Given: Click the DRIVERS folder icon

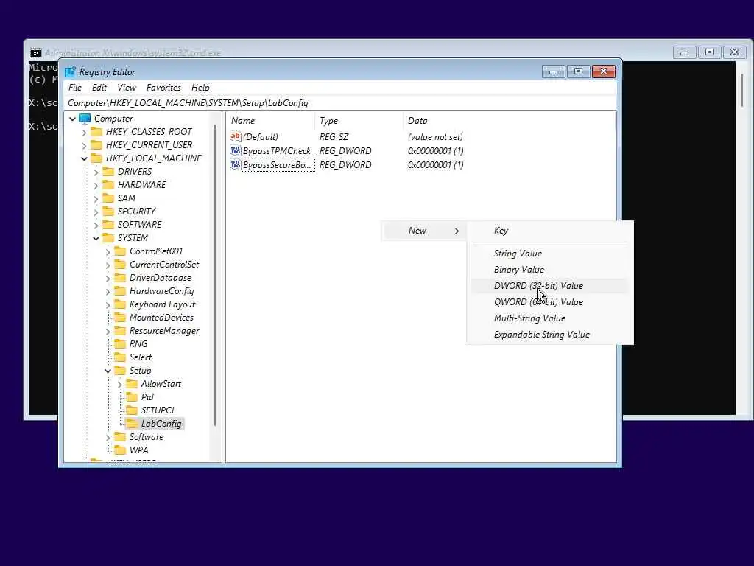Looking at the screenshot, I should (109, 171).
